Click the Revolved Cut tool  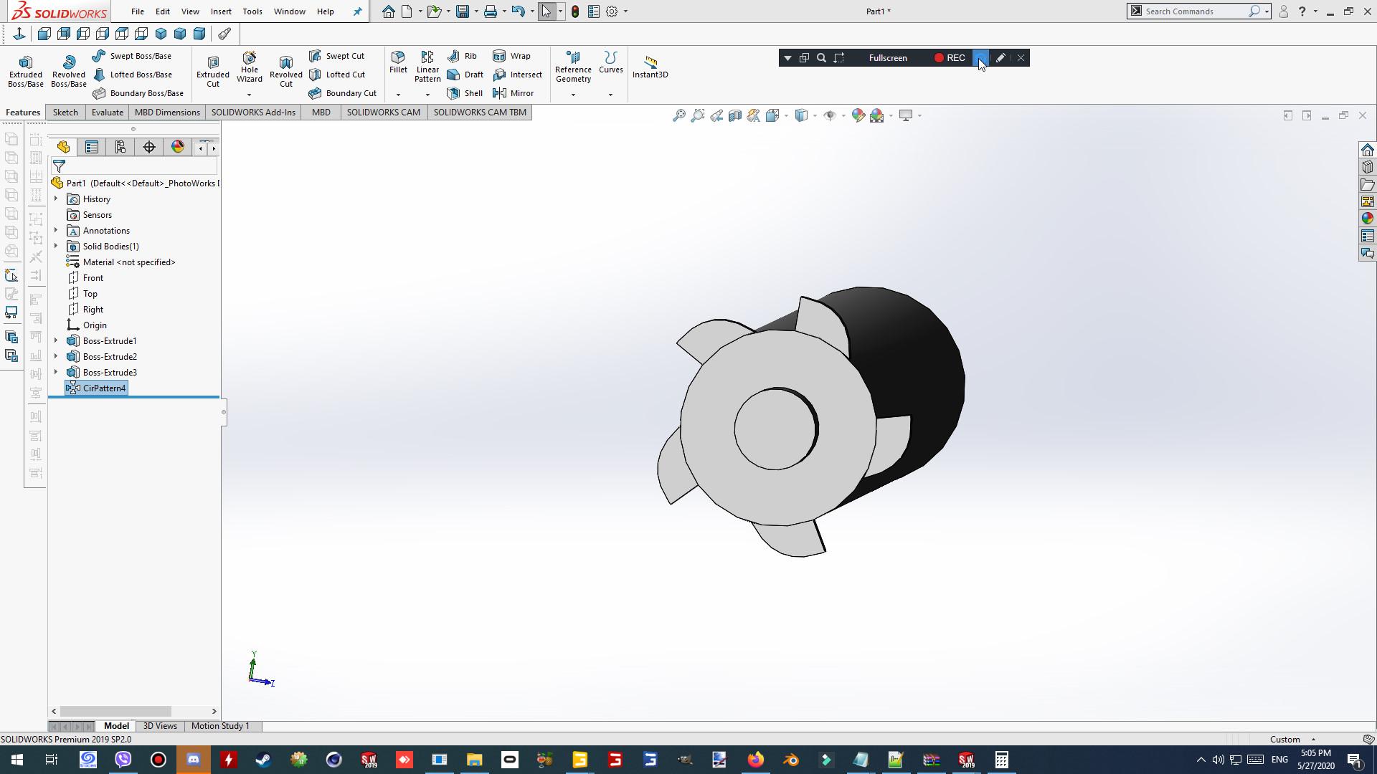285,71
